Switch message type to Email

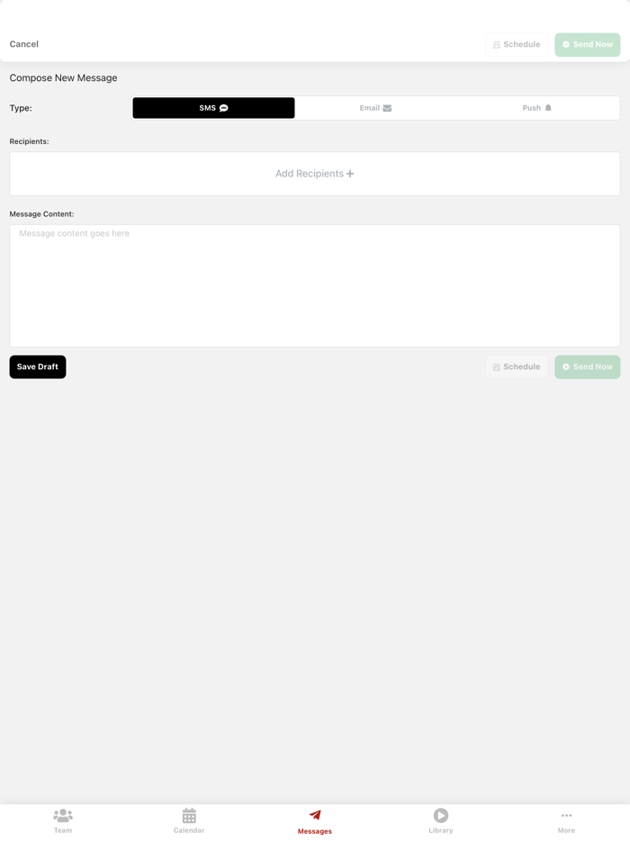pos(375,108)
